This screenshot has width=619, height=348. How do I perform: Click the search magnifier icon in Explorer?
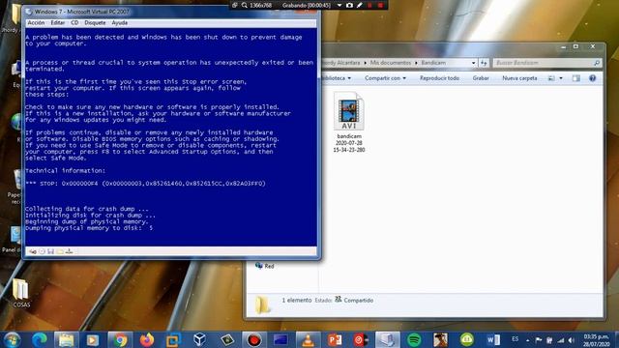click(597, 63)
